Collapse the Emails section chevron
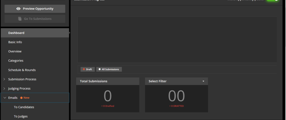 coord(5,98)
